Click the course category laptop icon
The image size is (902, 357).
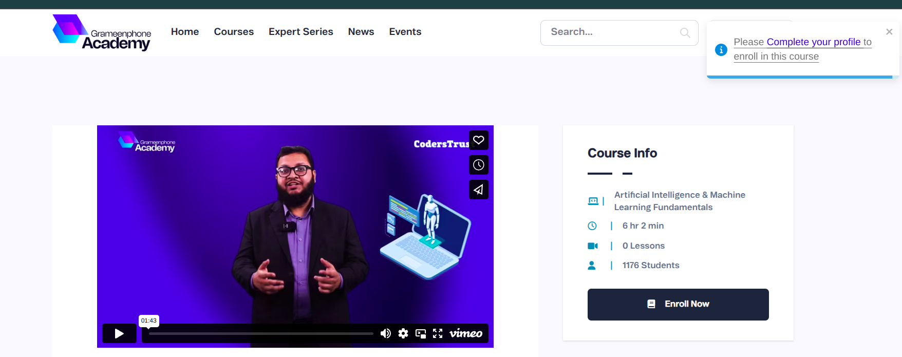point(593,201)
